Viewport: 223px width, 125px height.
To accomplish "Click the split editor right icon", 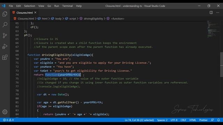I will (211, 12).
